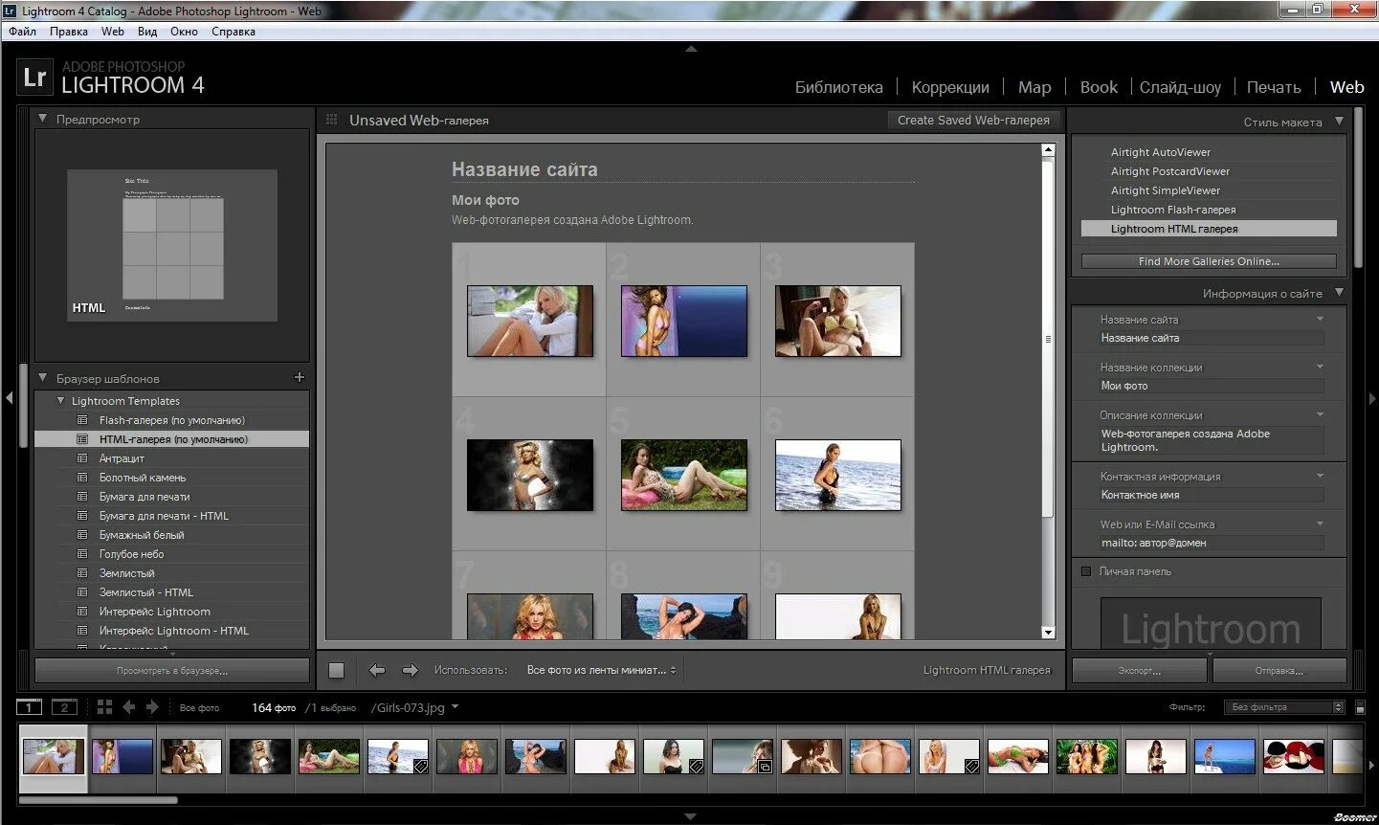Open file name Girls-073.jpg dropdown arrow
The image size is (1379, 825).
coord(455,707)
